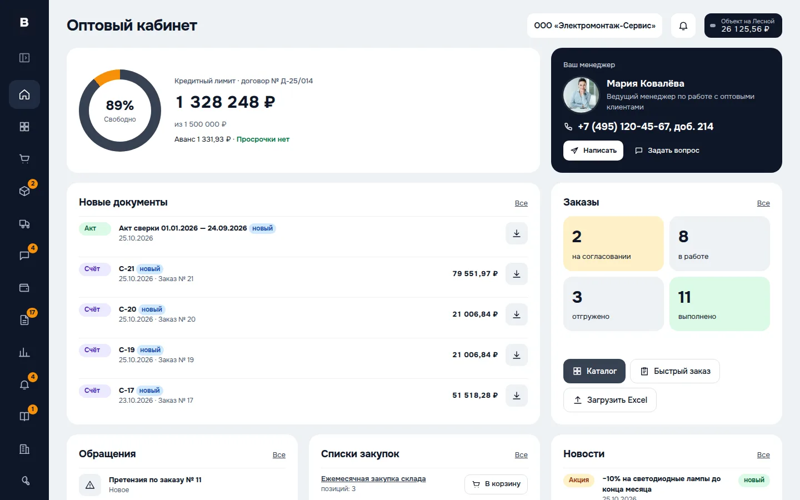Download invoice С-20
The height and width of the screenshot is (500, 800).
coord(517,314)
